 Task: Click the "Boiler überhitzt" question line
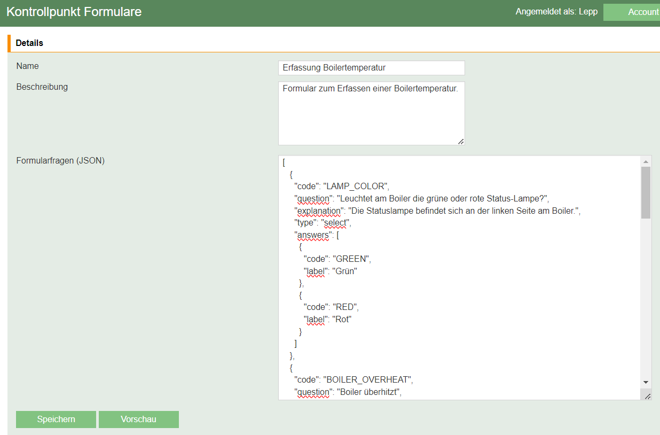tap(348, 392)
